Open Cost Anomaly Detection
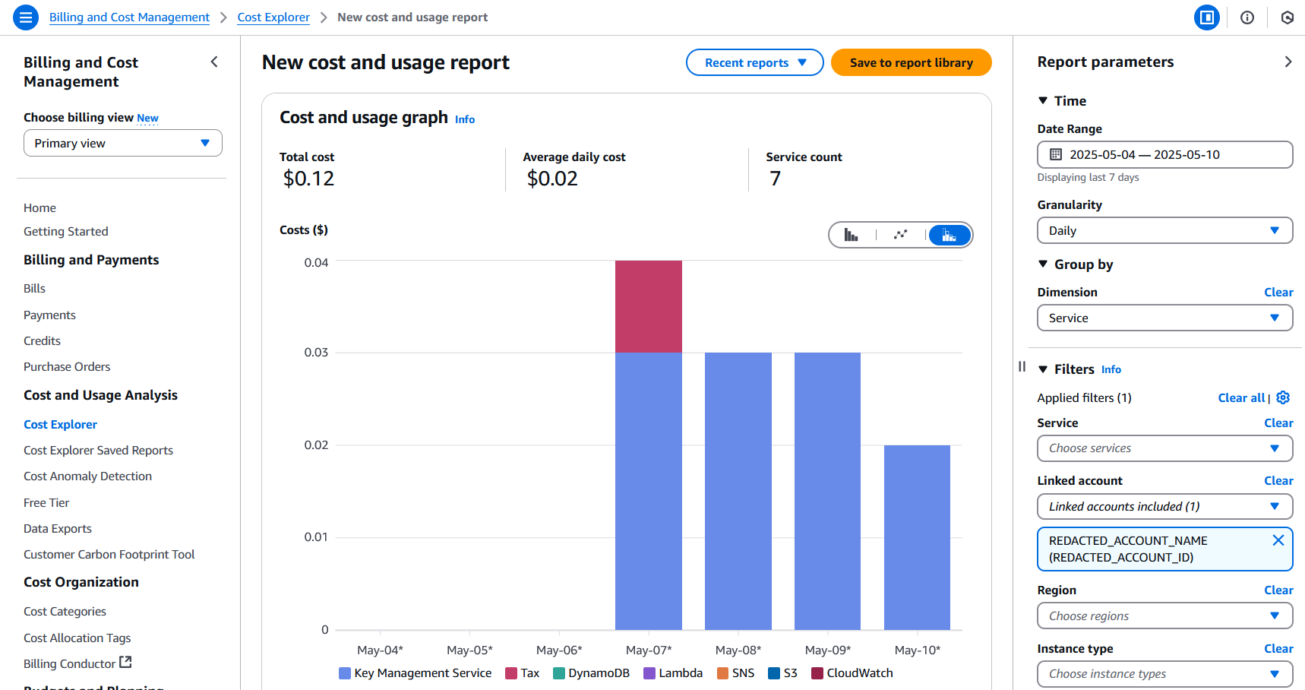 (x=87, y=476)
